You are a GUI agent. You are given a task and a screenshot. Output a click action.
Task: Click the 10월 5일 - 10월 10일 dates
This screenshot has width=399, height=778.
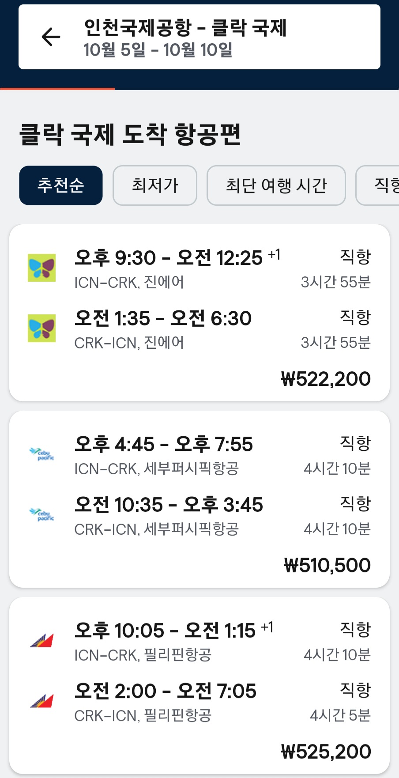[x=158, y=50]
